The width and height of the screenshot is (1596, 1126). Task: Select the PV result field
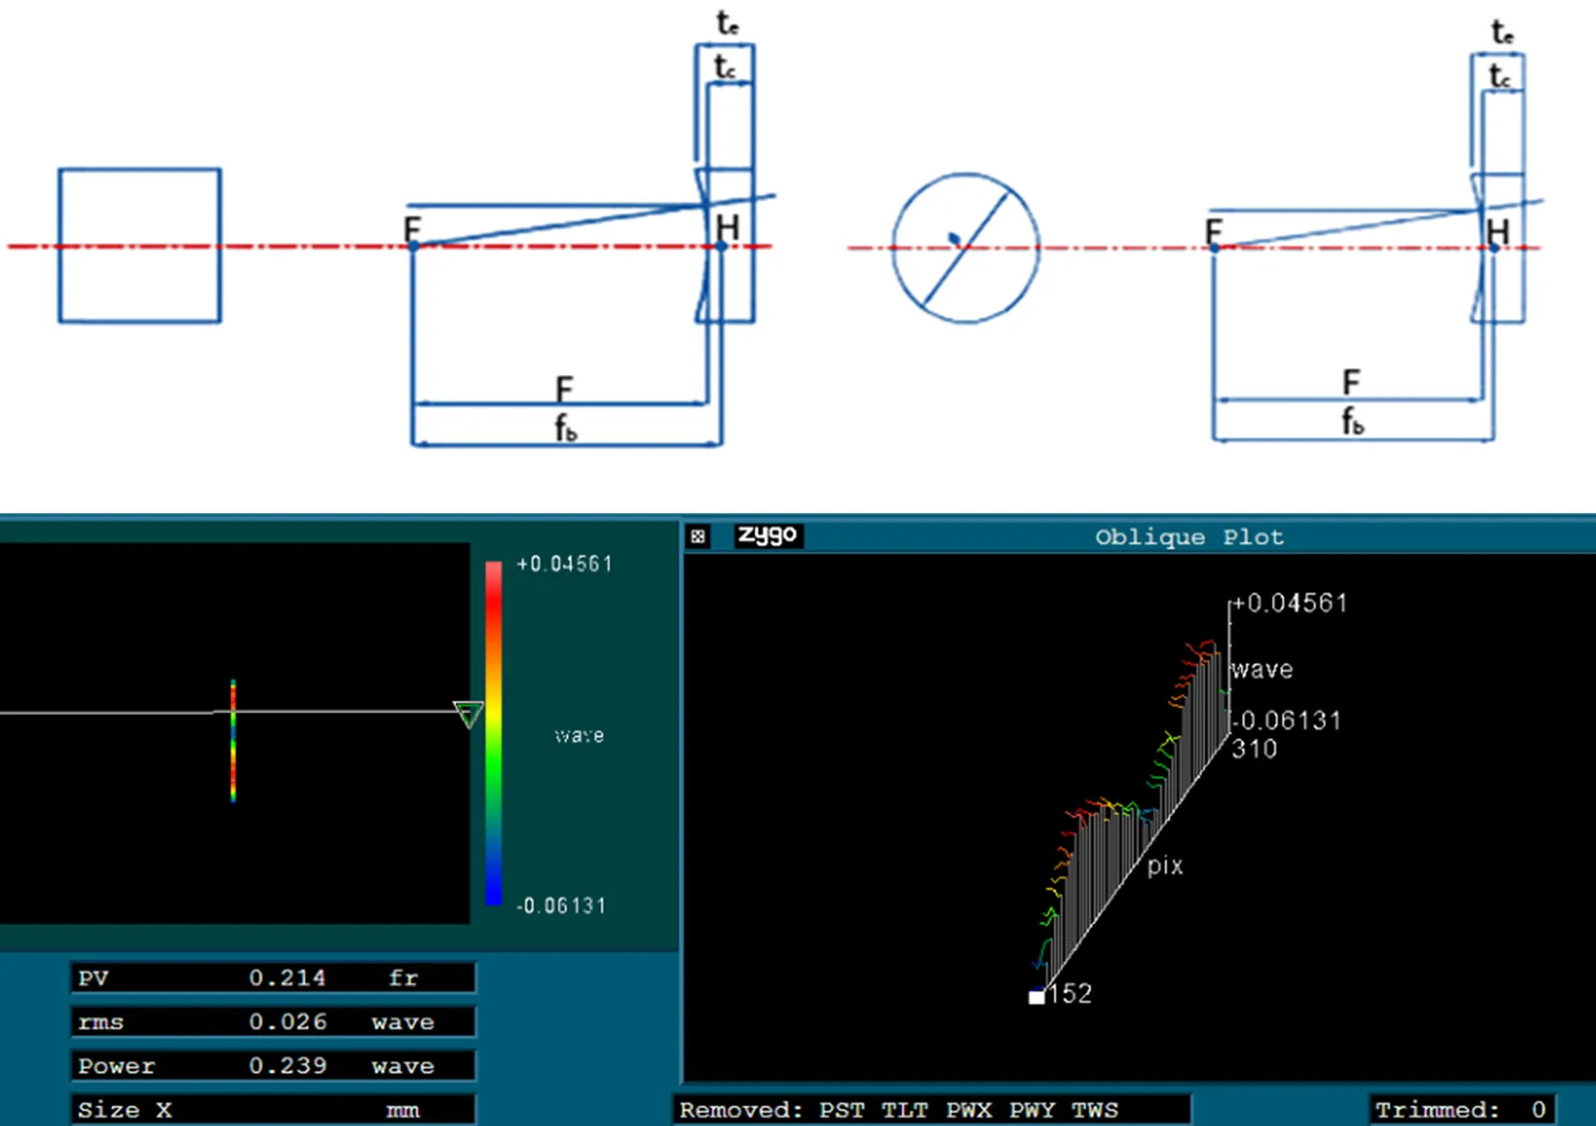(x=273, y=978)
